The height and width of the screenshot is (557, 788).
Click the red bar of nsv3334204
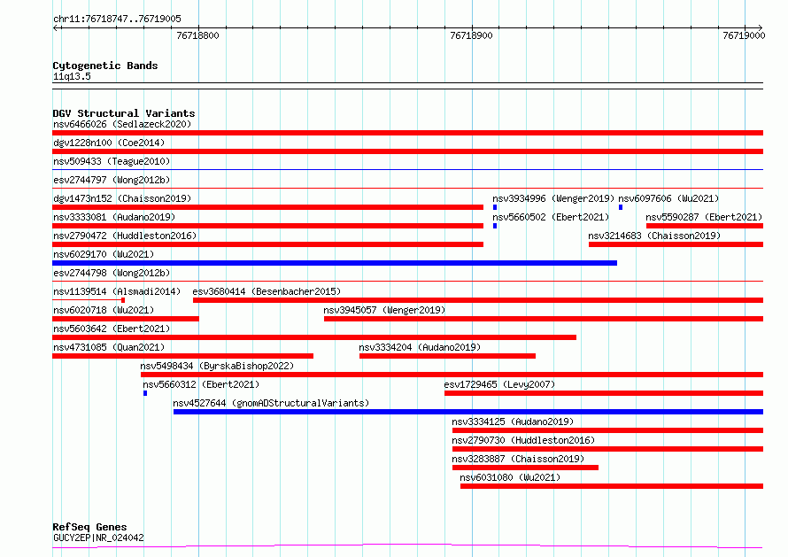coord(447,356)
